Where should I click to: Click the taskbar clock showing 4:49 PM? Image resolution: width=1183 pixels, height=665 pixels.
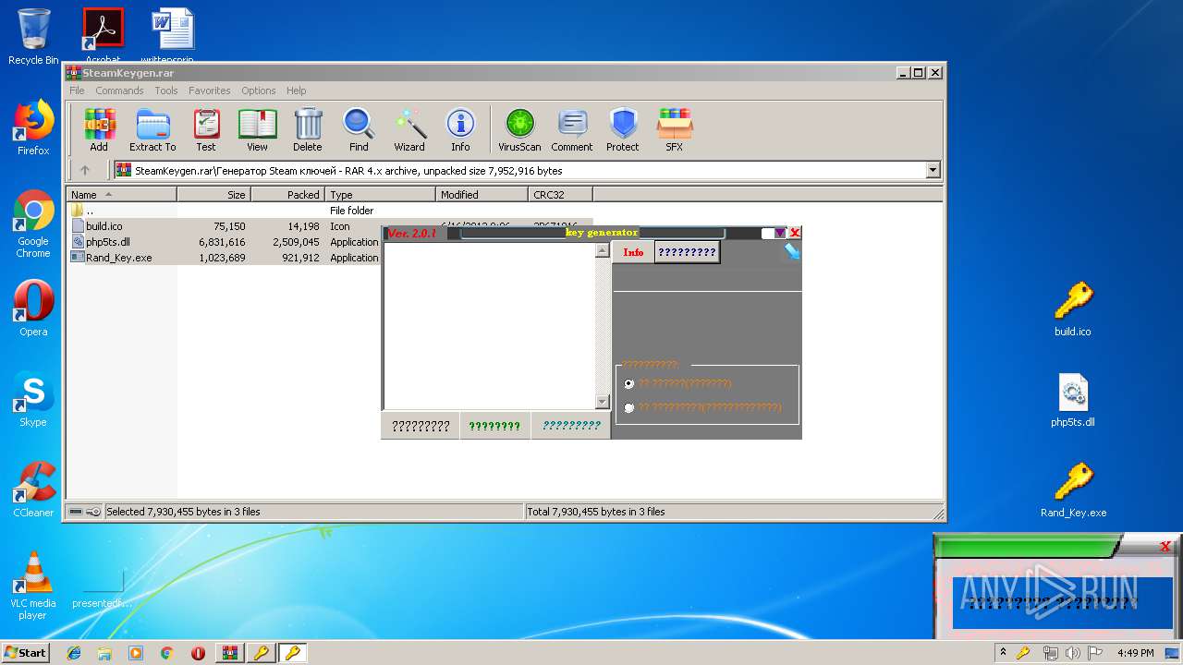point(1135,653)
